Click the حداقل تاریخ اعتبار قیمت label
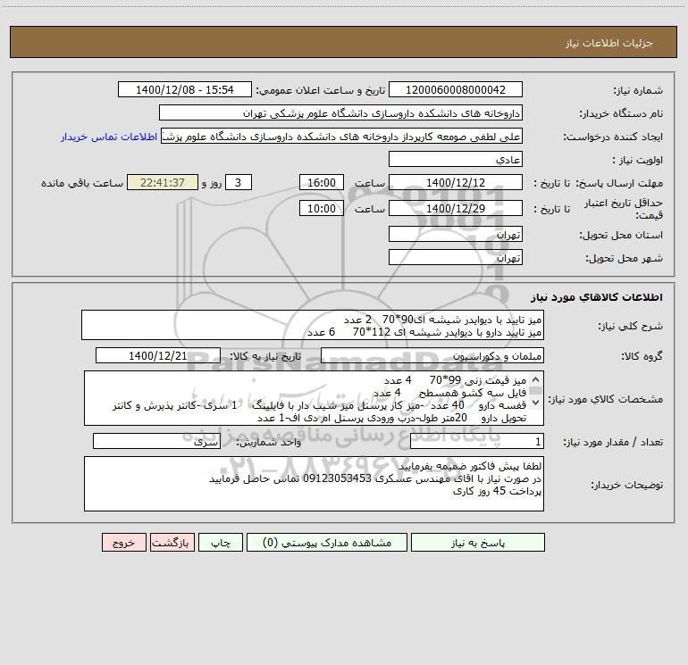Viewport: 688px width, 665px height. [624, 209]
